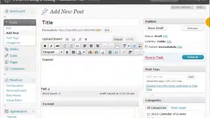Justify text alignment

click(73, 52)
